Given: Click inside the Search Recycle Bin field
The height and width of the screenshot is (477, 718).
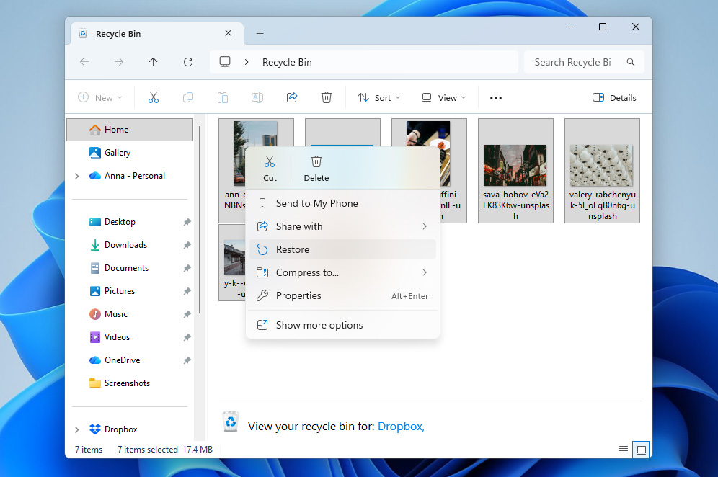Looking at the screenshot, I should pos(572,62).
